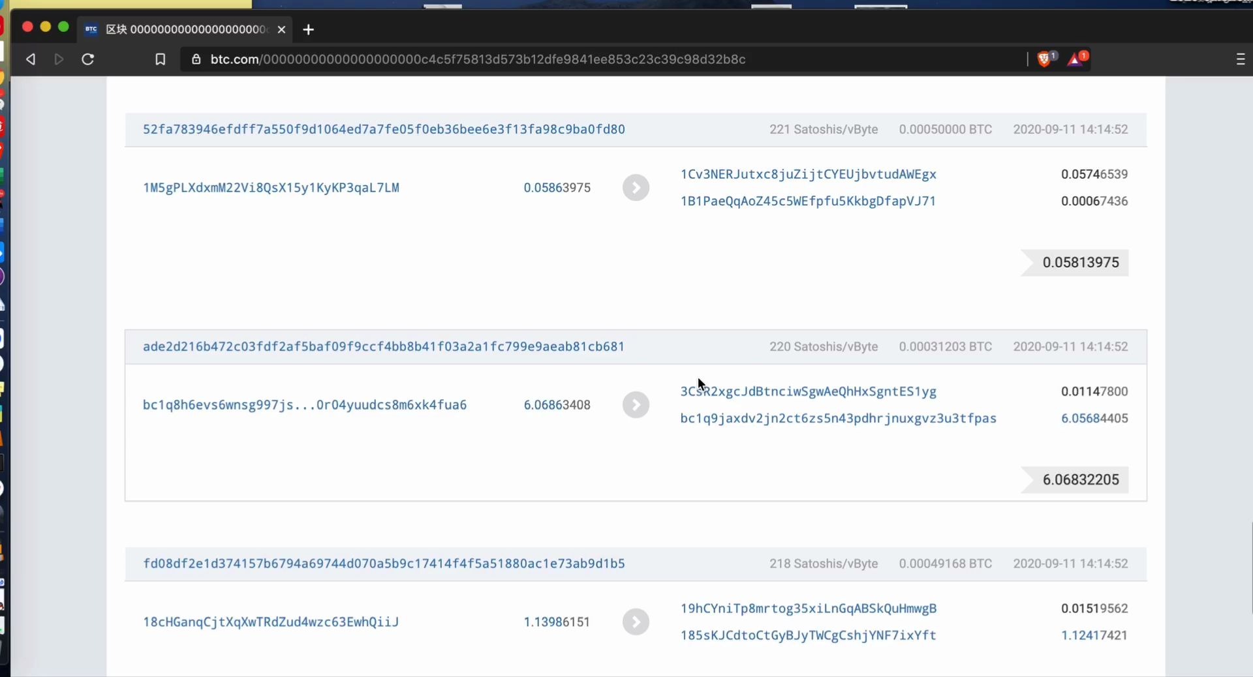Click output amount 0.01147800

point(1094,391)
